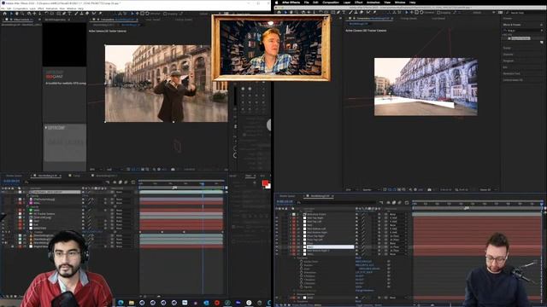Select the Selection tool in left window
The image size is (547, 307).
(11, 14)
